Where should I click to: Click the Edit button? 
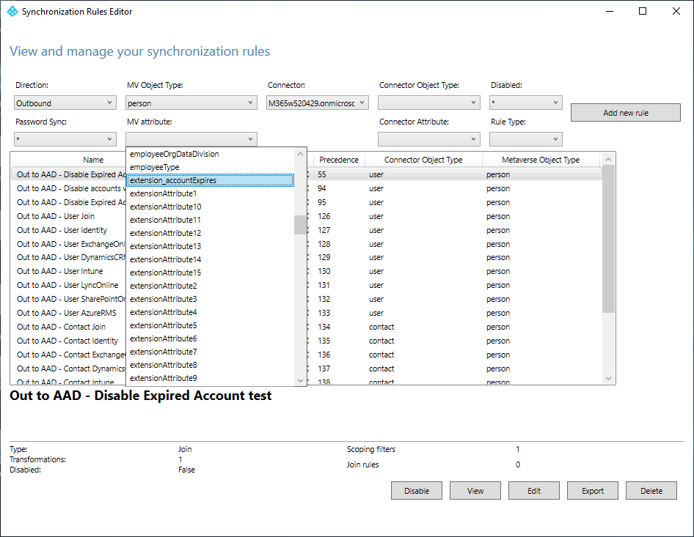[x=533, y=491]
